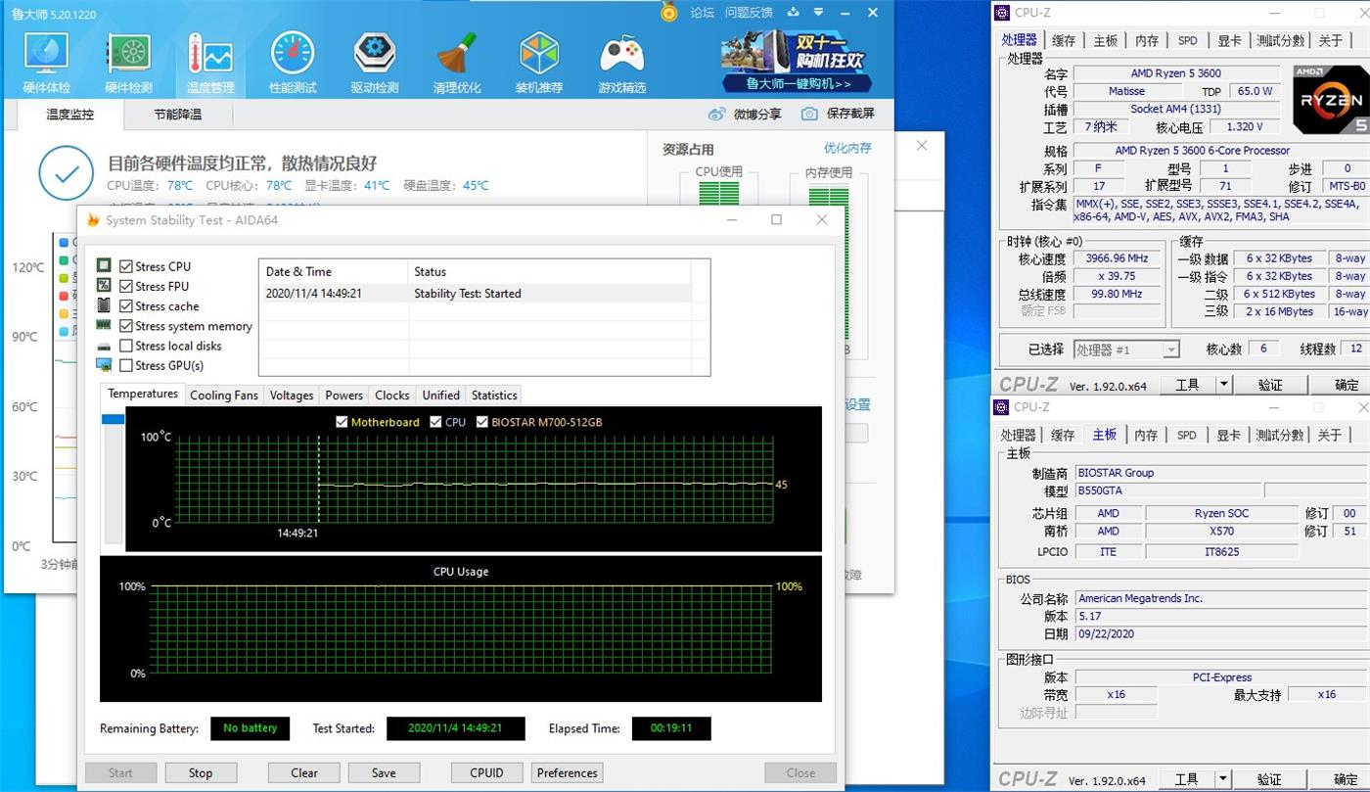
Task: Stop the stability test
Action: click(201, 772)
